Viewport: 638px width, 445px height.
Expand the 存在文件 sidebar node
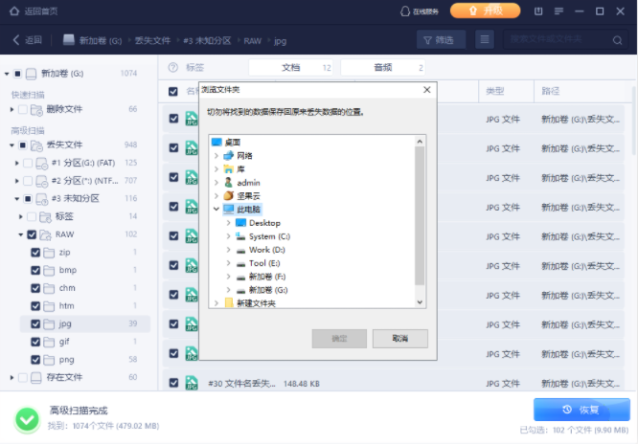click(x=11, y=378)
